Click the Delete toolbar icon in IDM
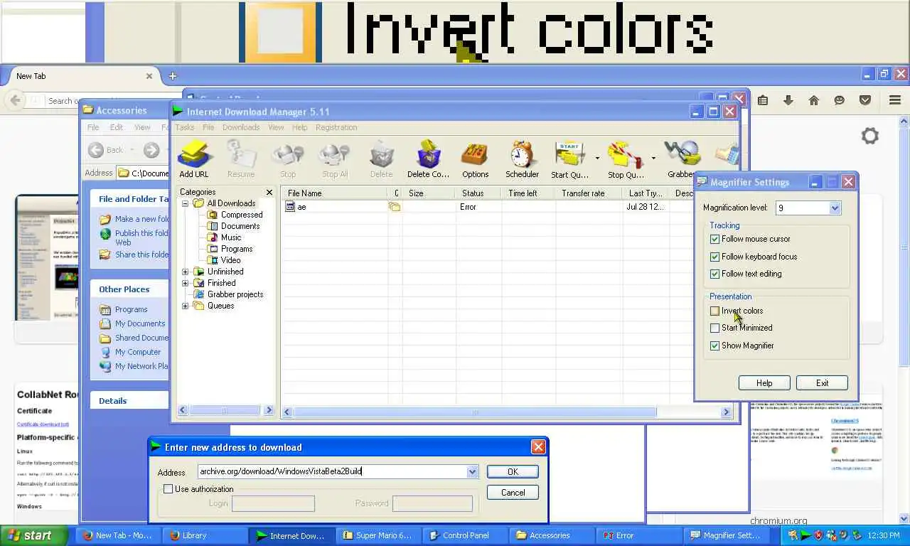910x546 pixels. click(381, 159)
